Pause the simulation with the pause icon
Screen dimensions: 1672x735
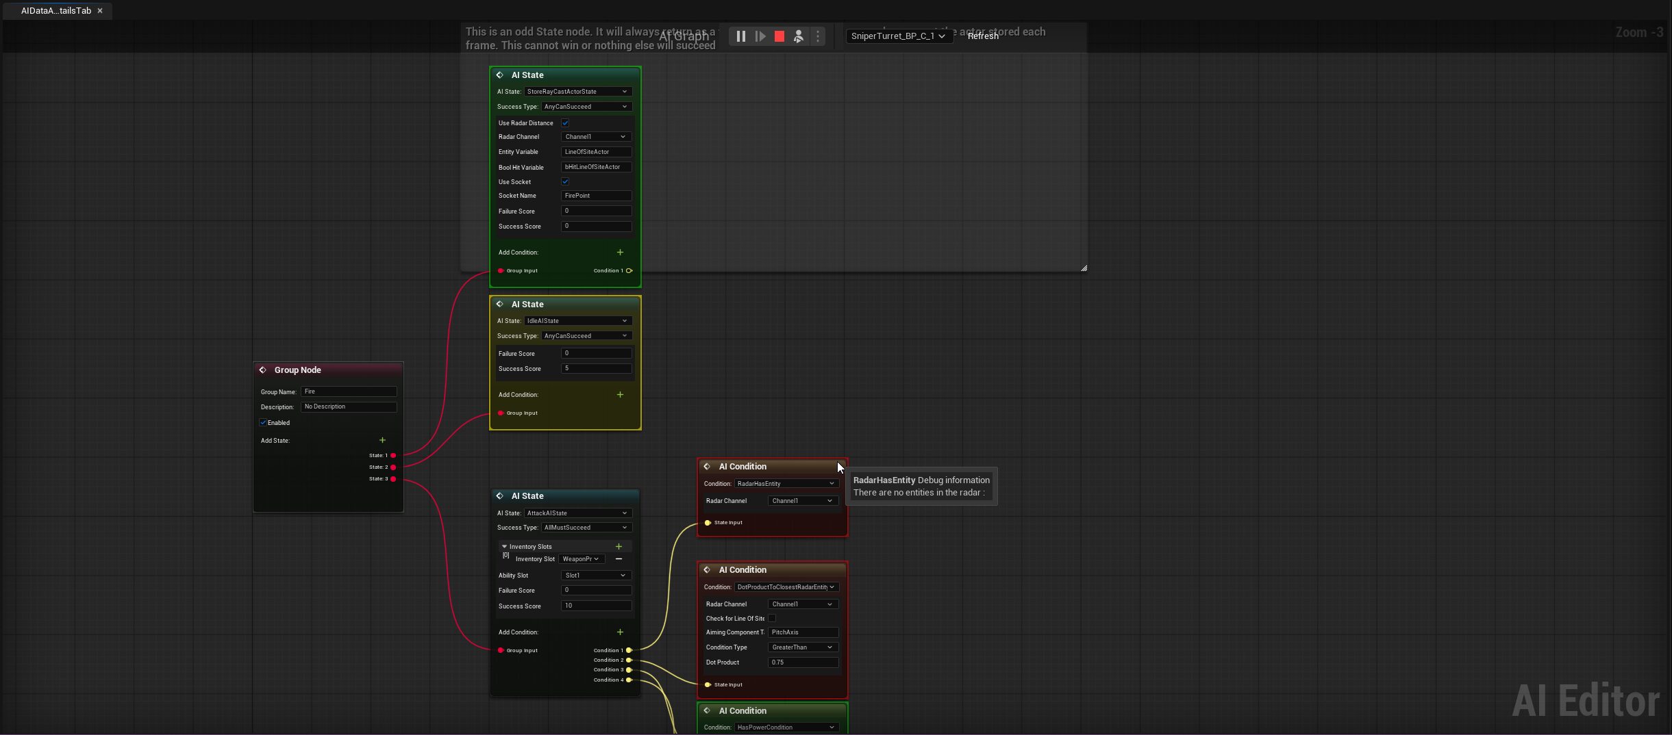tap(740, 36)
